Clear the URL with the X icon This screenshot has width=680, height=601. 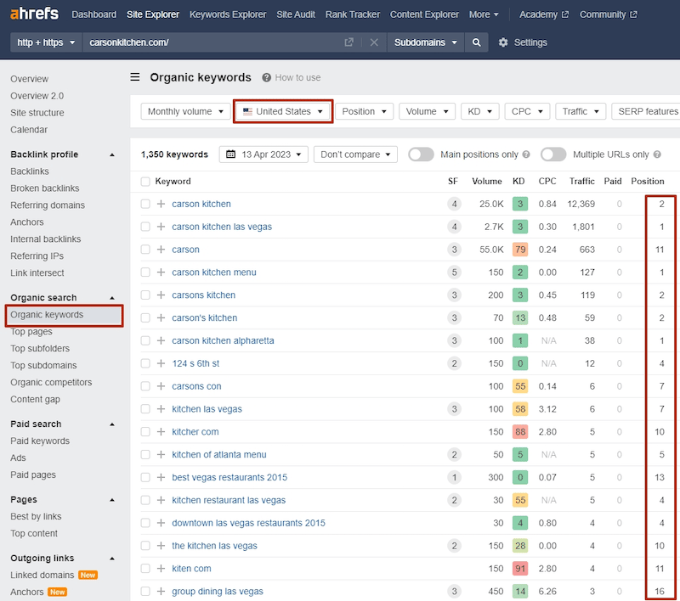point(374,42)
